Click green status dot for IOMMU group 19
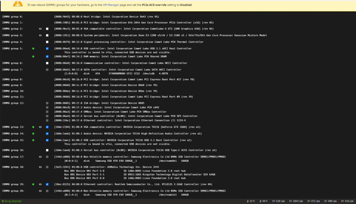Image resolution: width=356 pixels, height=204 pixels. click(x=33, y=184)
